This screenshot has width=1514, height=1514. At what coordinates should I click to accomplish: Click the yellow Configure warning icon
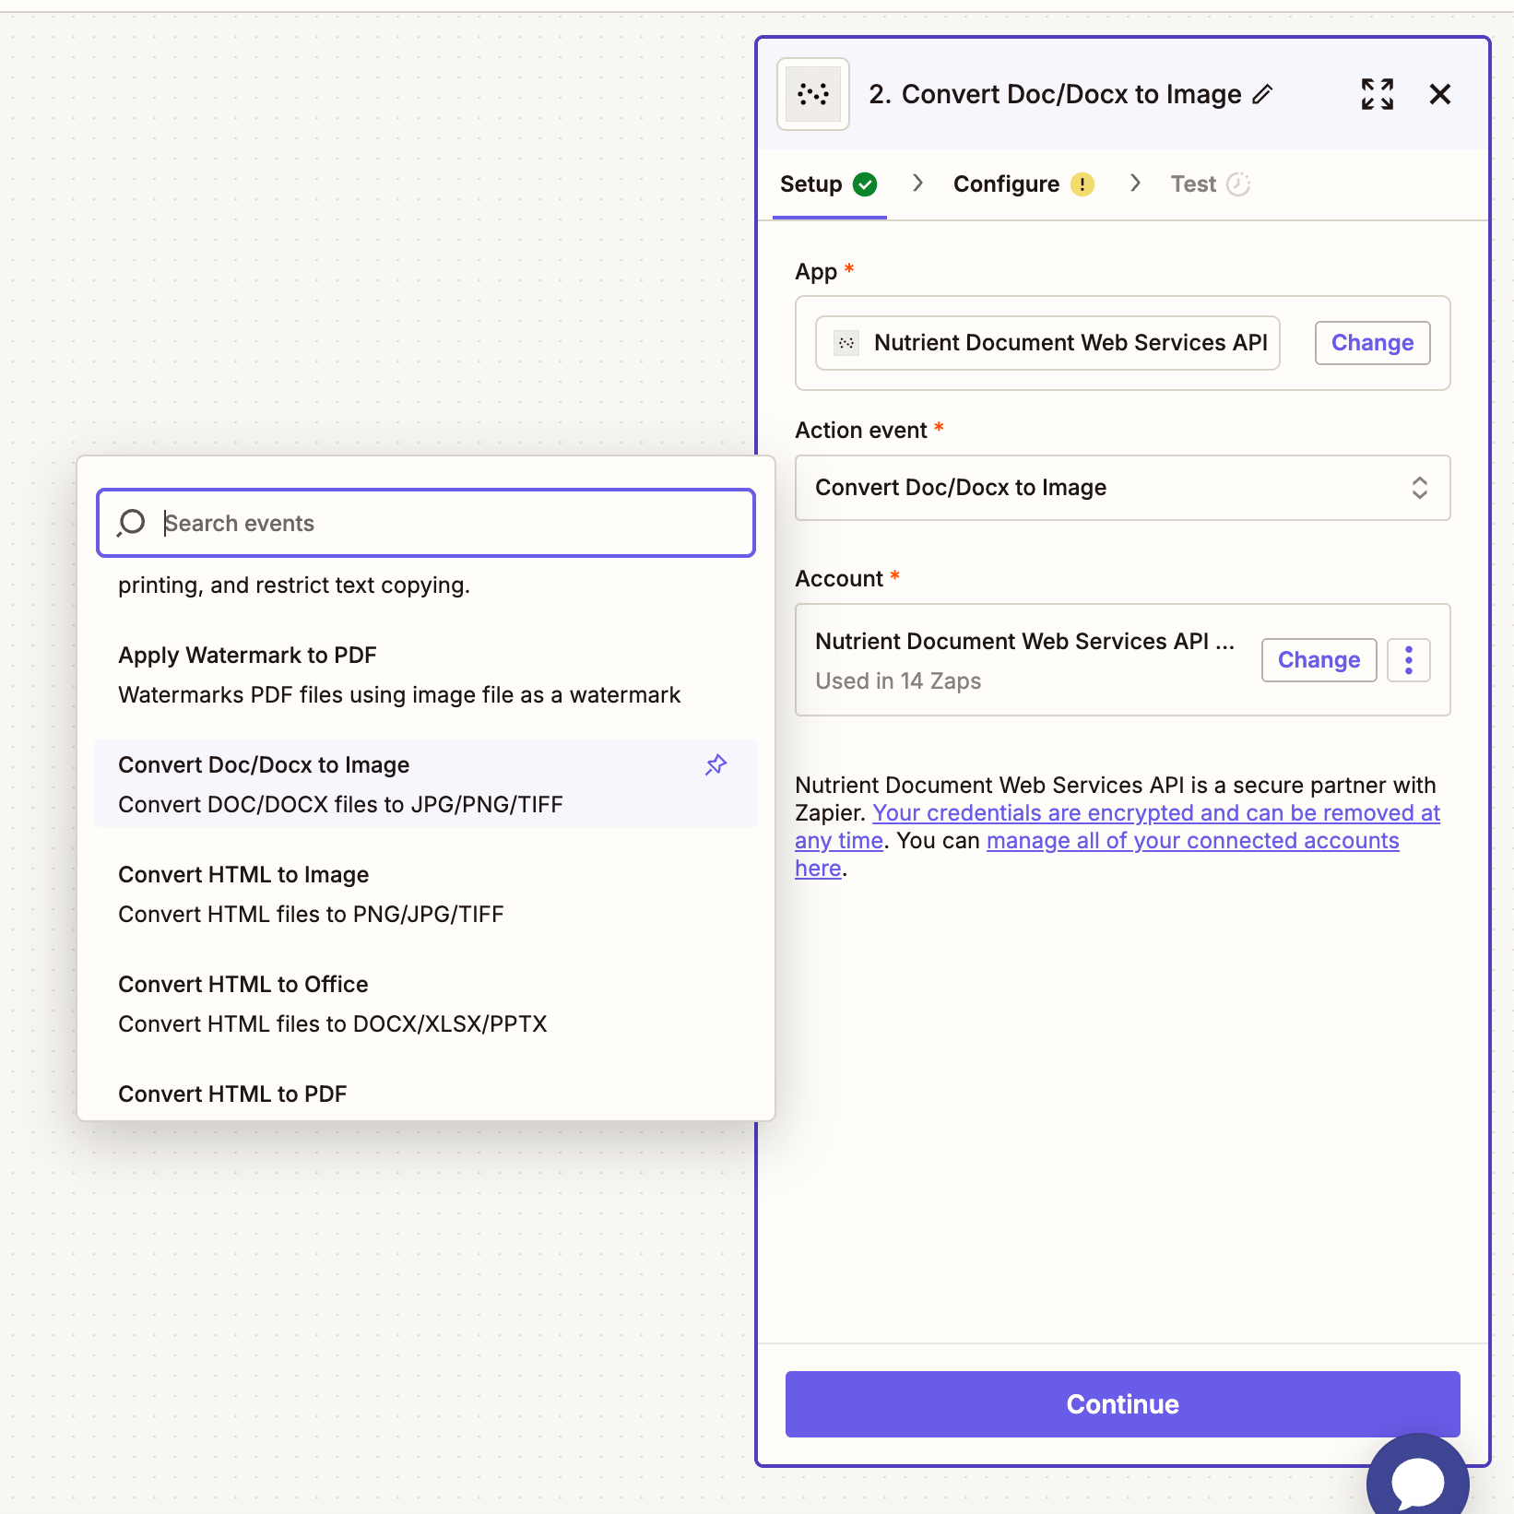pyautogui.click(x=1082, y=184)
